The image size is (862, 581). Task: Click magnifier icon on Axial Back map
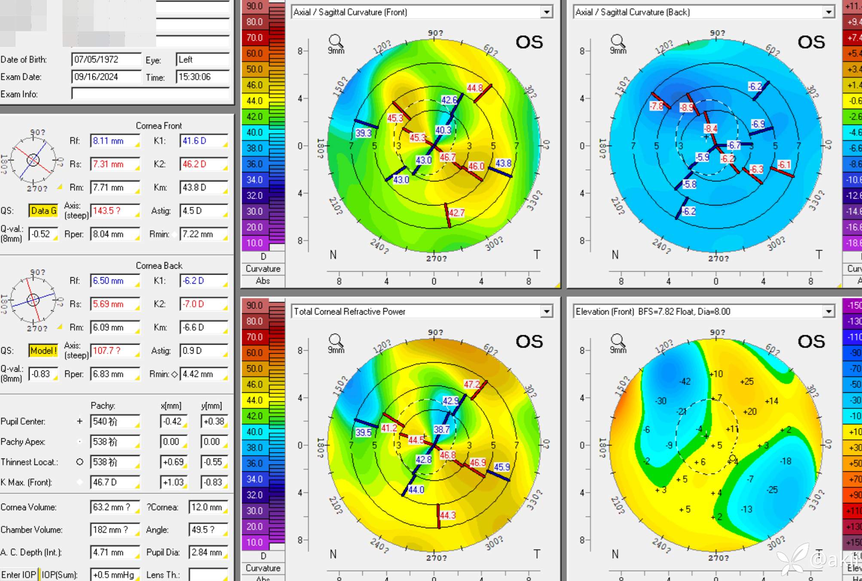tap(617, 41)
